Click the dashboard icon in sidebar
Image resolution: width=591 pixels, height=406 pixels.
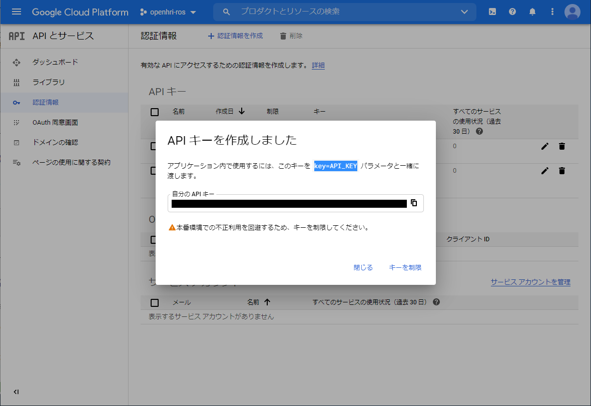point(17,62)
